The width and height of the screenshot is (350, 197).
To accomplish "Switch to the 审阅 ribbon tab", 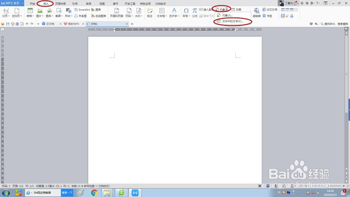I will point(88,4).
